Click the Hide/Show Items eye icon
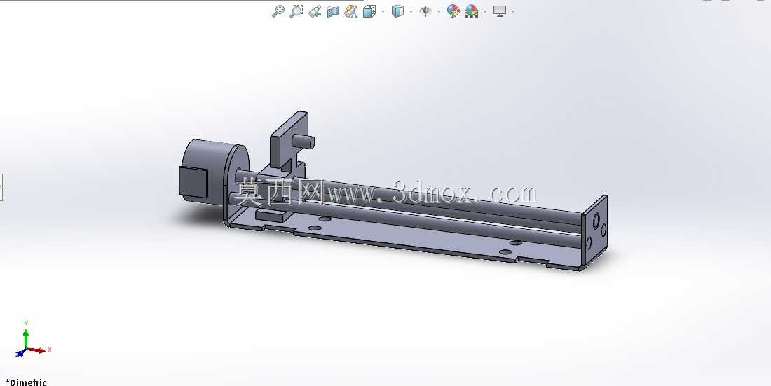 pyautogui.click(x=425, y=11)
